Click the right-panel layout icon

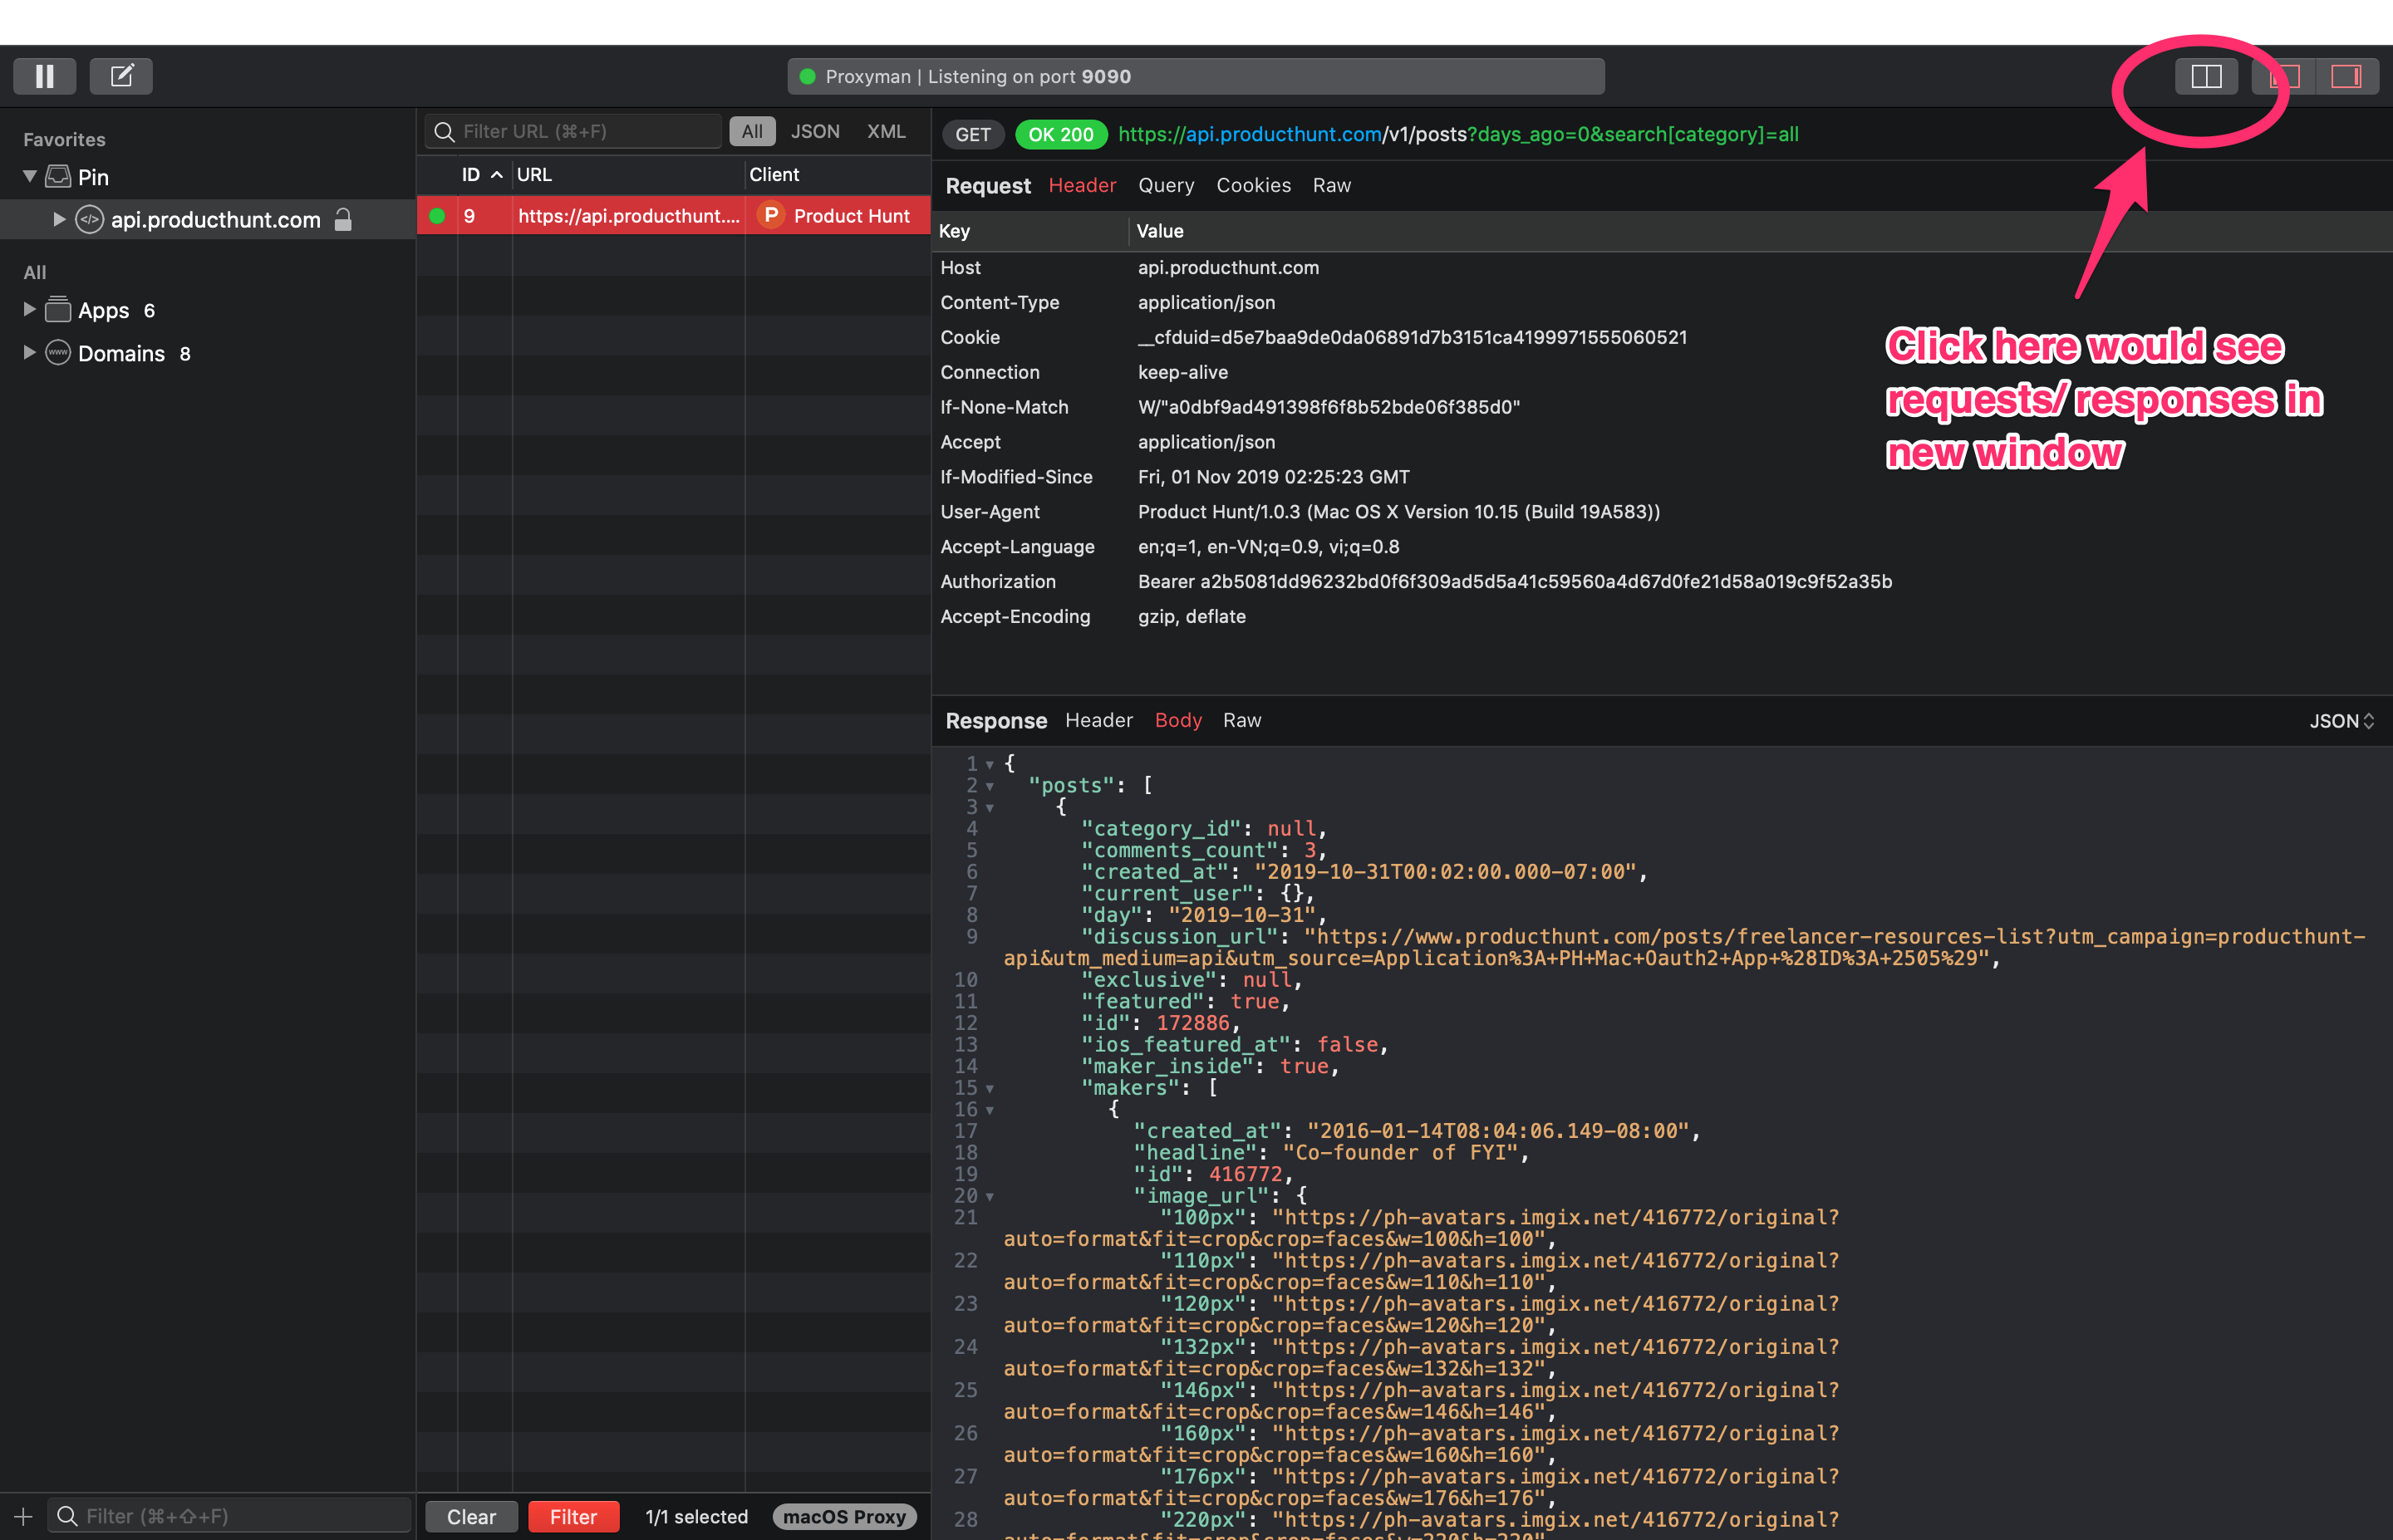click(x=2348, y=76)
